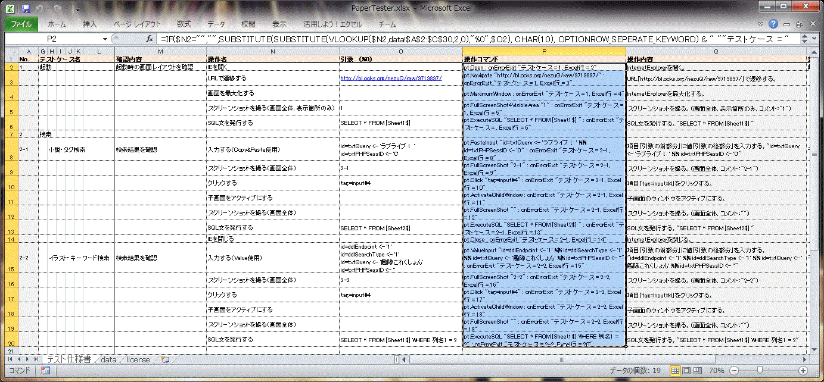Switch to the data sheet tab
This screenshot has height=382, width=824.
coord(108,359)
